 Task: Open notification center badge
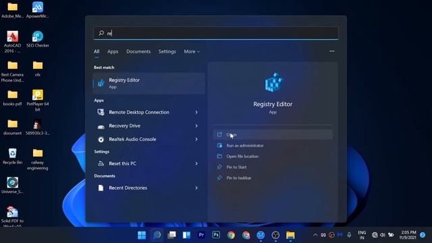coord(423,235)
